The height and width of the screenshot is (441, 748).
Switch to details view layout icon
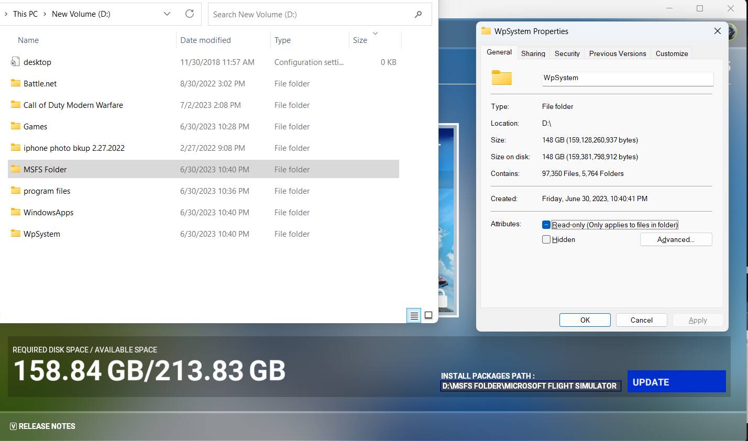coord(414,315)
